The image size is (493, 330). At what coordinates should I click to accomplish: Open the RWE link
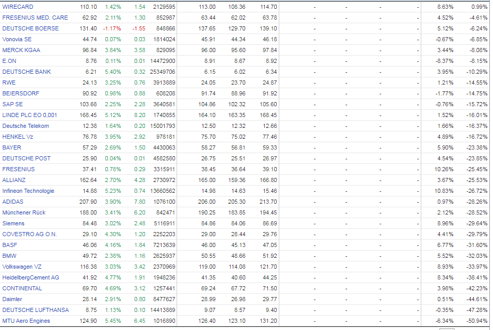[x=9, y=82]
